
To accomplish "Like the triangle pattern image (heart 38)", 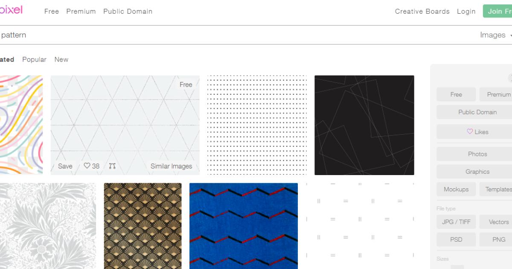I will pyautogui.click(x=87, y=166).
